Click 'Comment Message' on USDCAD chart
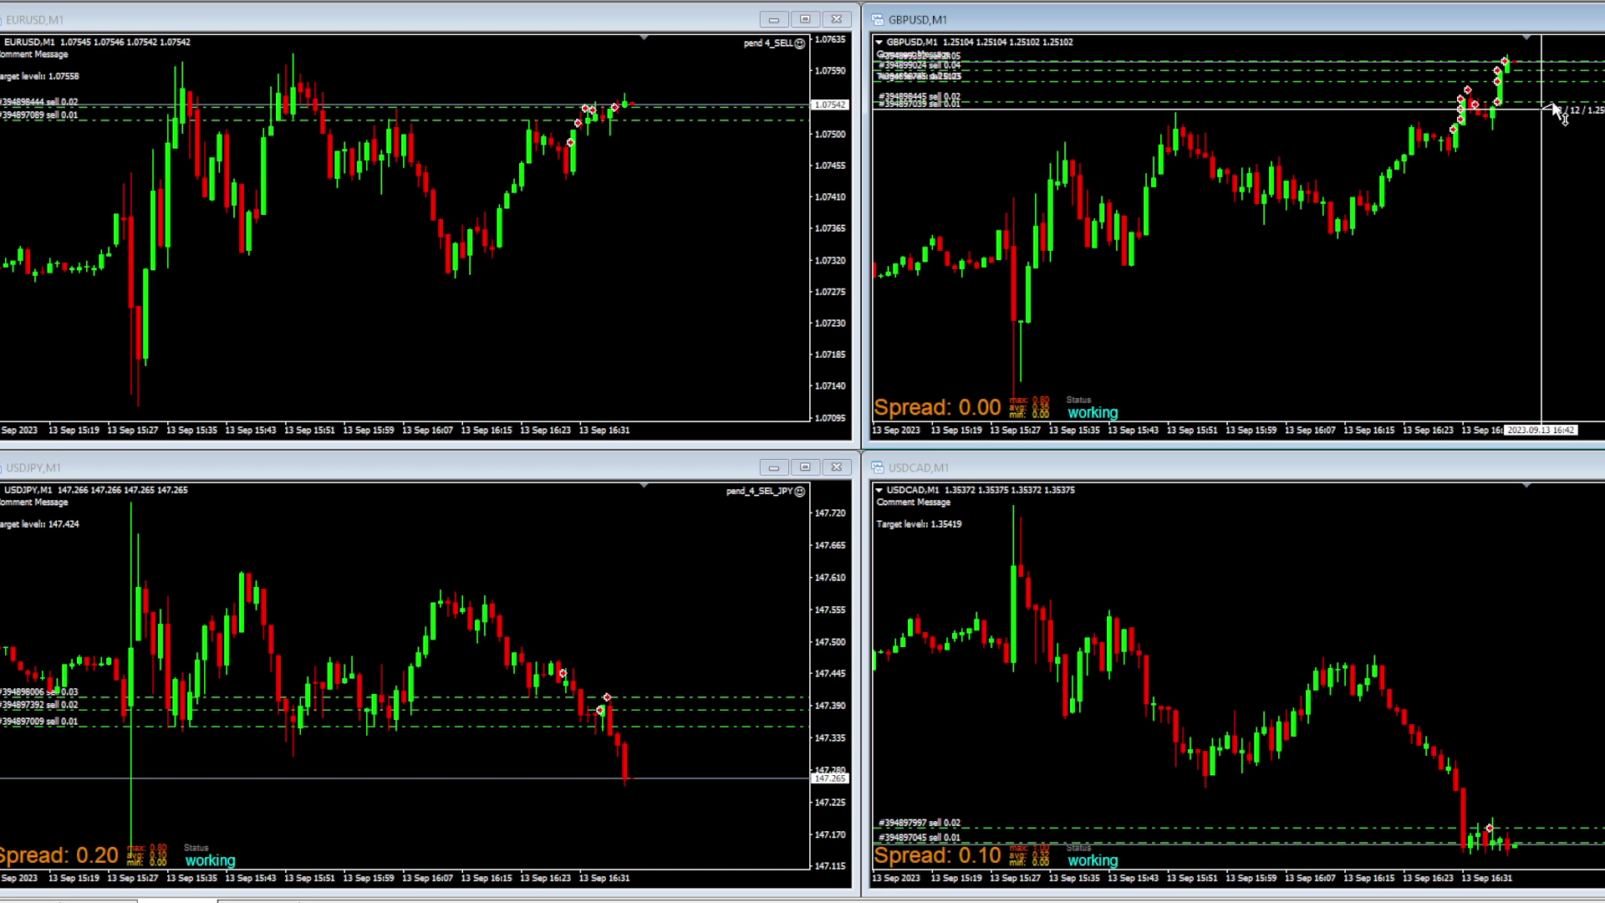 tap(914, 503)
